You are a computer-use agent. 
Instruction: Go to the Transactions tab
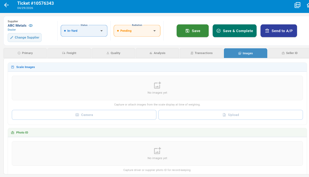coord(201,53)
